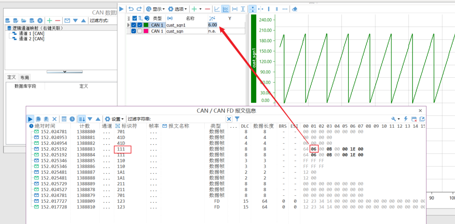Screen dimensions: 455x224
Task: Click pink color swatch of cust_sgn
Action: 146,31
